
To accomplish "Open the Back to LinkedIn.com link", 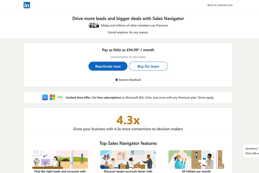I will (x=220, y=5).
